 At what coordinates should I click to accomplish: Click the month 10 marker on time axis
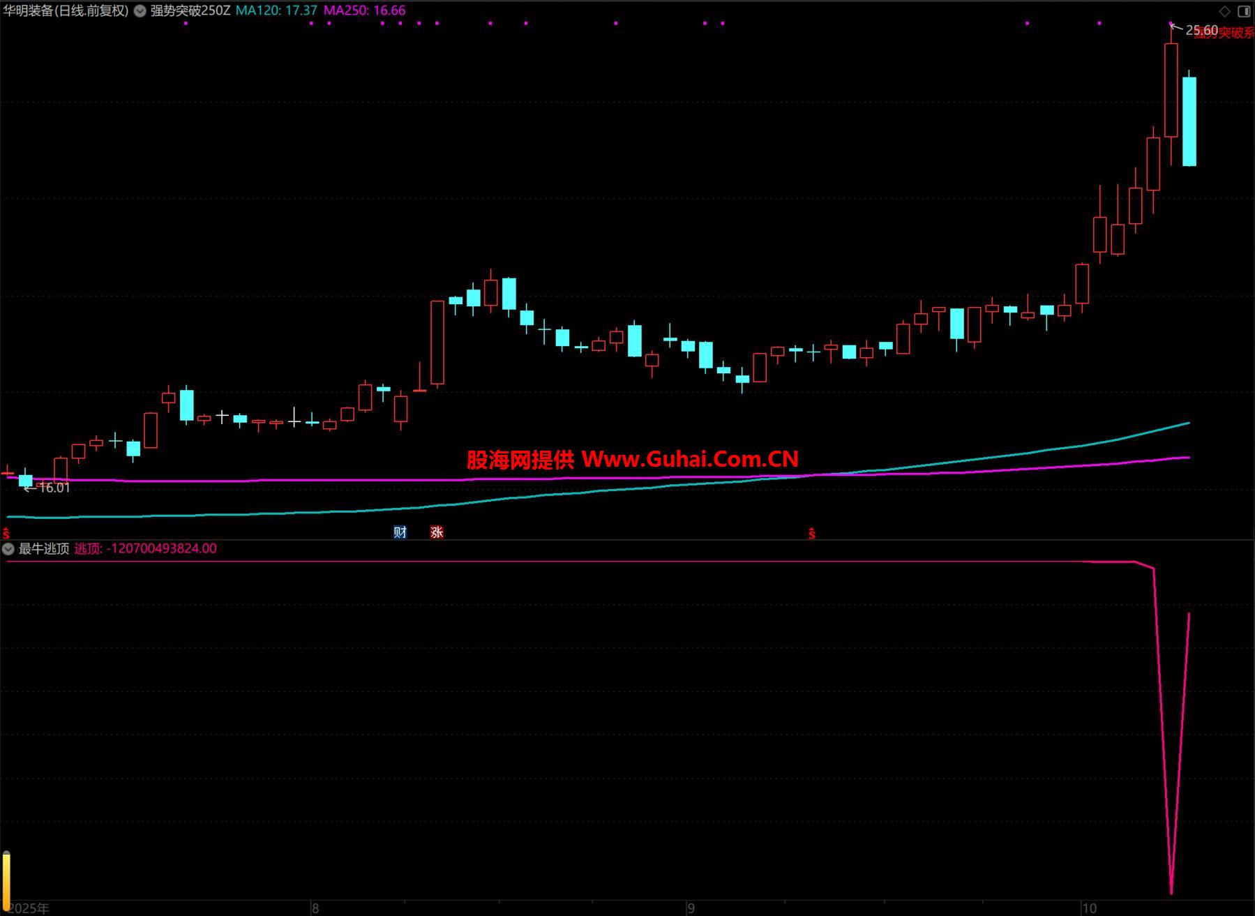1089,908
